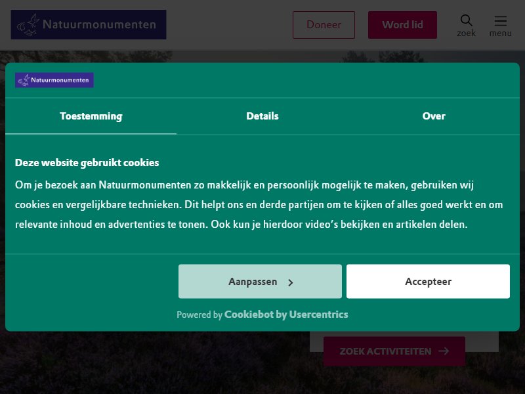Click the Natuurmonumenten logo in page header
This screenshot has height=394, width=525.
click(89, 24)
